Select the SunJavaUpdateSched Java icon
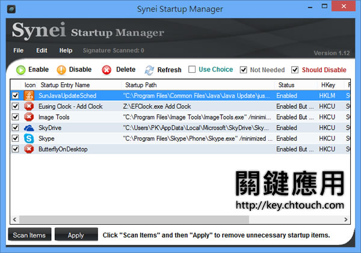 29,96
